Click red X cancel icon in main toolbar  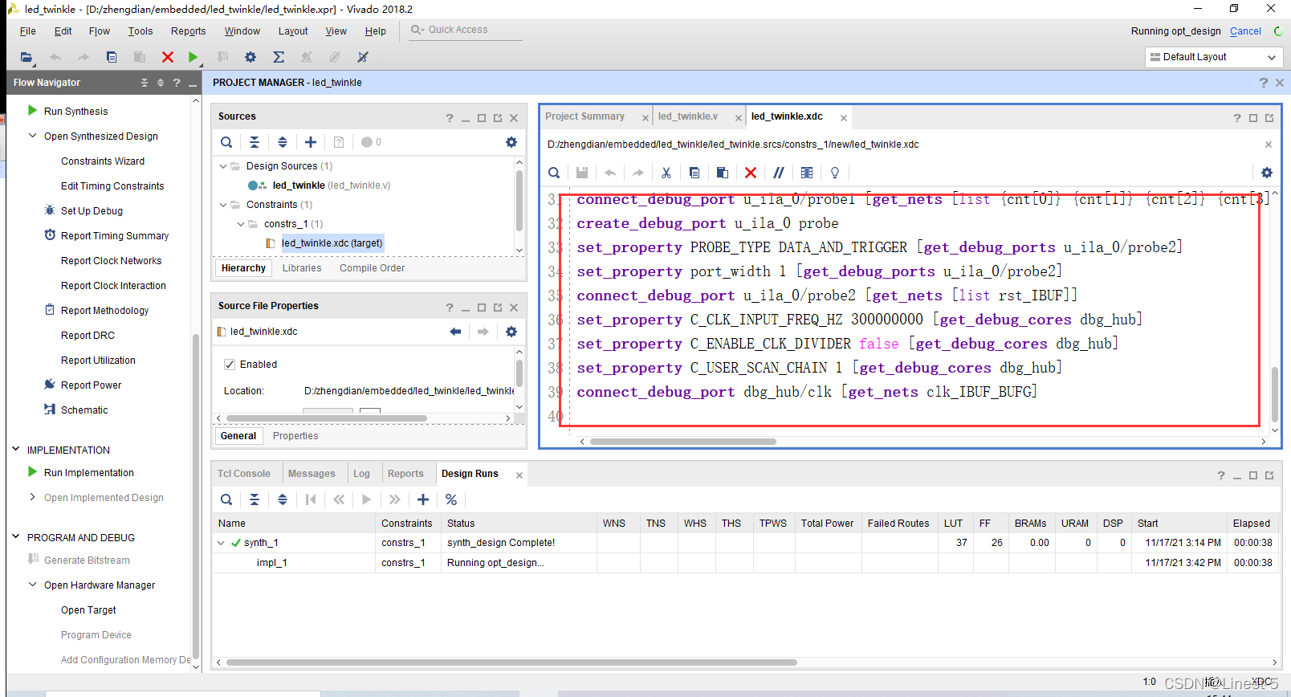[167, 57]
